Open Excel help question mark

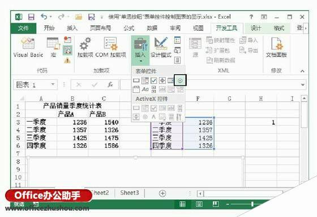251,17
